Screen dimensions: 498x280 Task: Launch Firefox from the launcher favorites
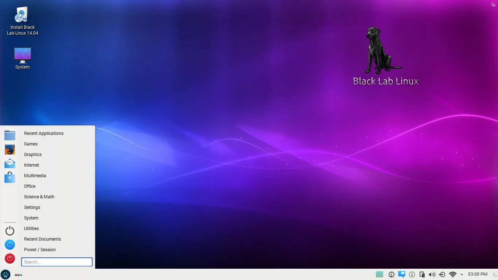click(10, 149)
